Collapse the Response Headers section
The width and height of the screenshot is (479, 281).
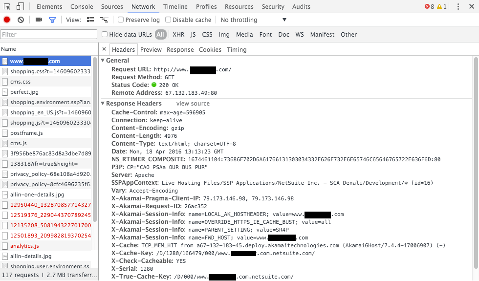point(103,104)
